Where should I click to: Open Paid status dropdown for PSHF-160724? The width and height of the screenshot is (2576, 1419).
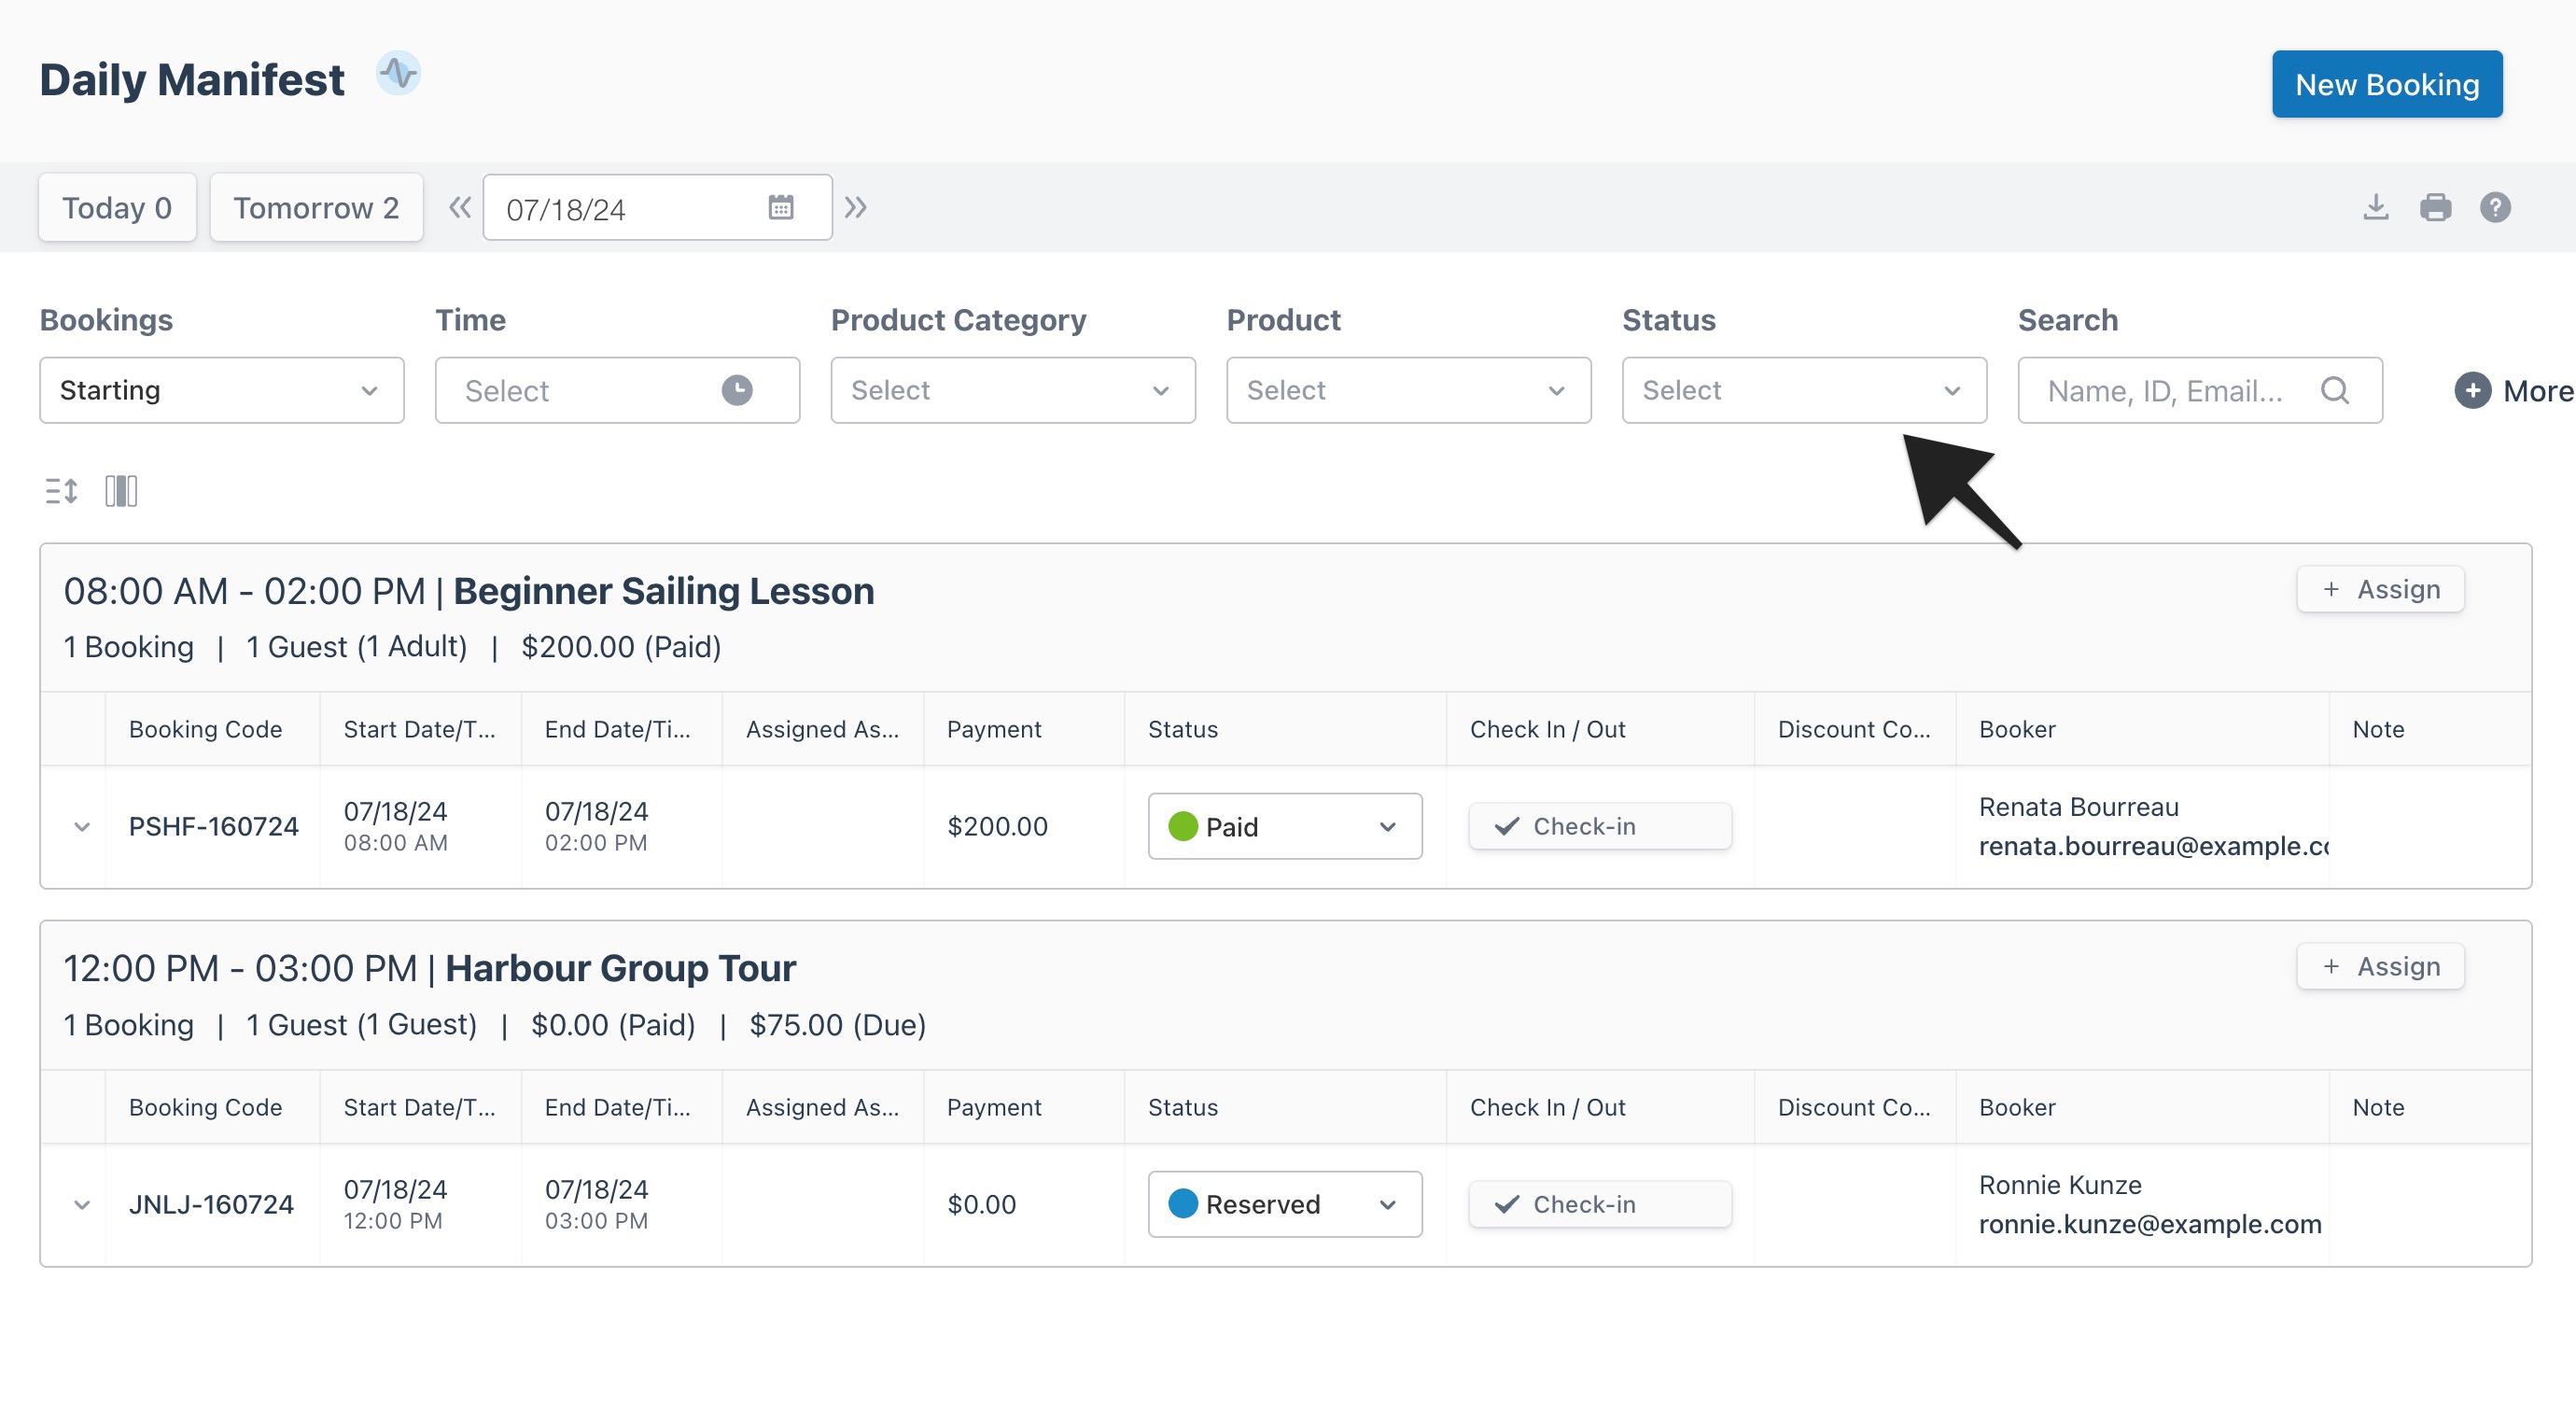pos(1285,826)
